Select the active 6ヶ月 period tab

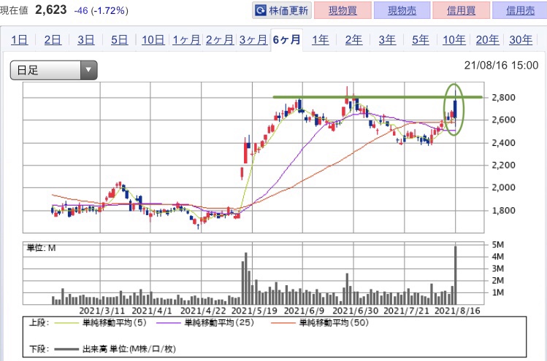(x=286, y=39)
